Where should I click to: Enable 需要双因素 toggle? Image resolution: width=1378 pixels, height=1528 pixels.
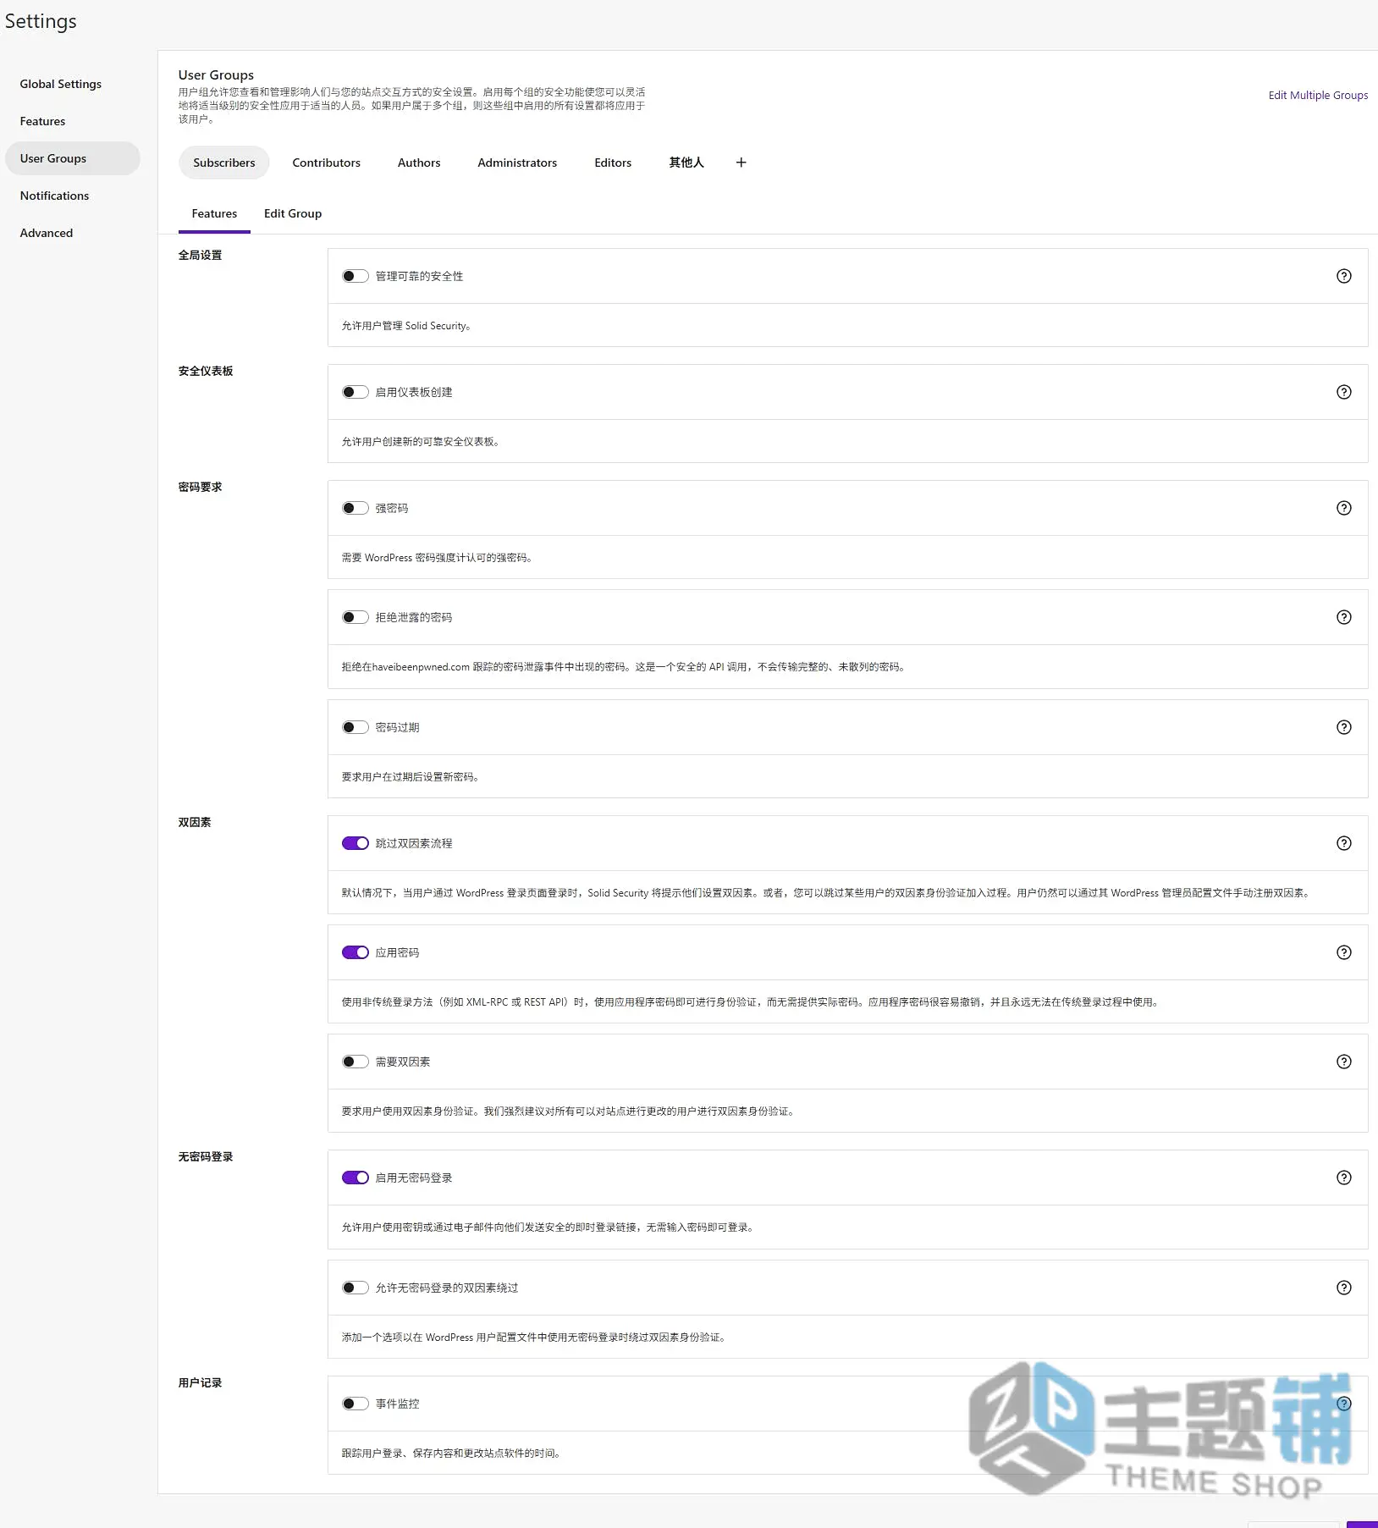(x=355, y=1062)
